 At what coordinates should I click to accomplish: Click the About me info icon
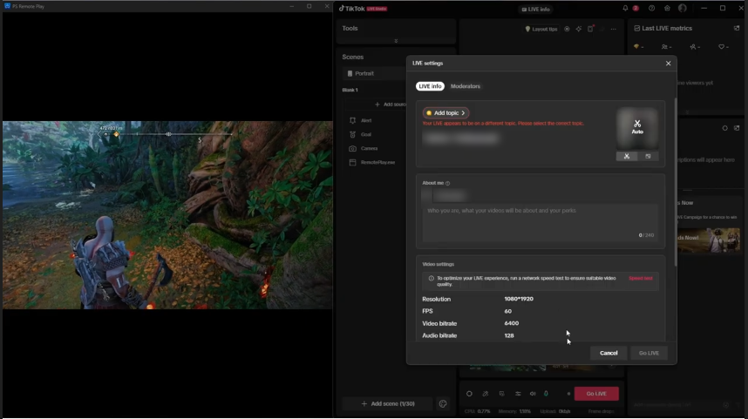click(x=448, y=184)
